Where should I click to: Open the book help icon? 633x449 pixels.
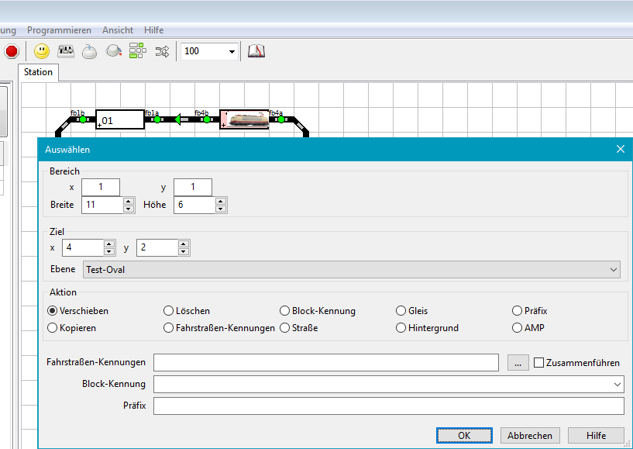(x=256, y=51)
